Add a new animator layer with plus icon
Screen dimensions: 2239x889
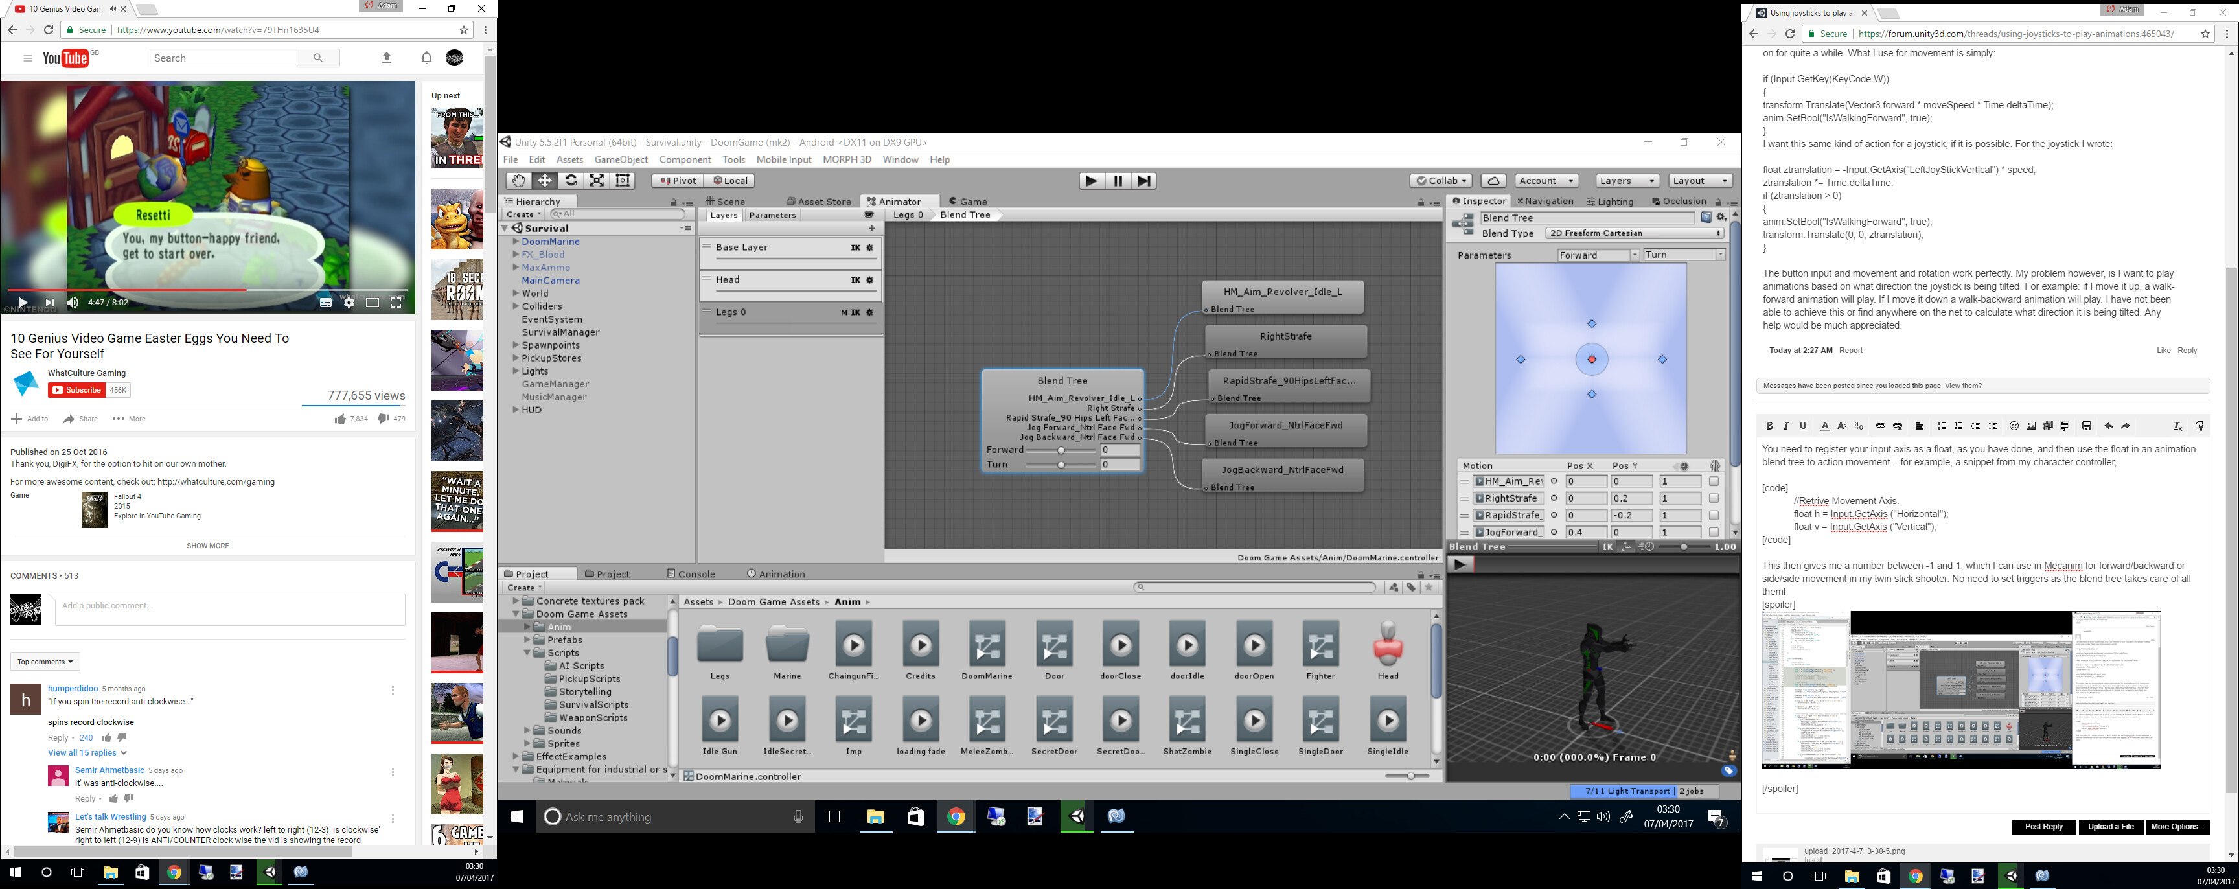coord(872,229)
